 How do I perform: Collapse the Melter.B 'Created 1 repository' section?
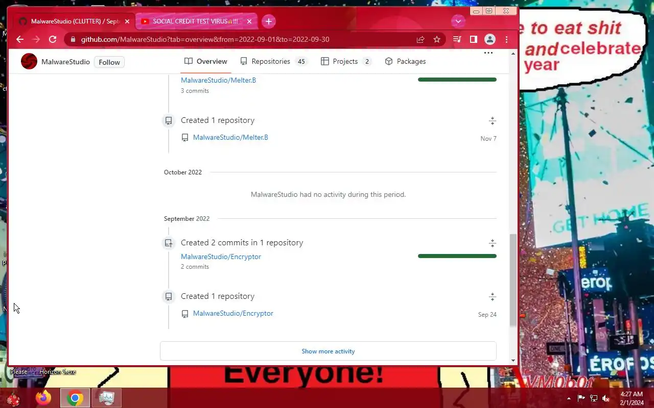(493, 121)
